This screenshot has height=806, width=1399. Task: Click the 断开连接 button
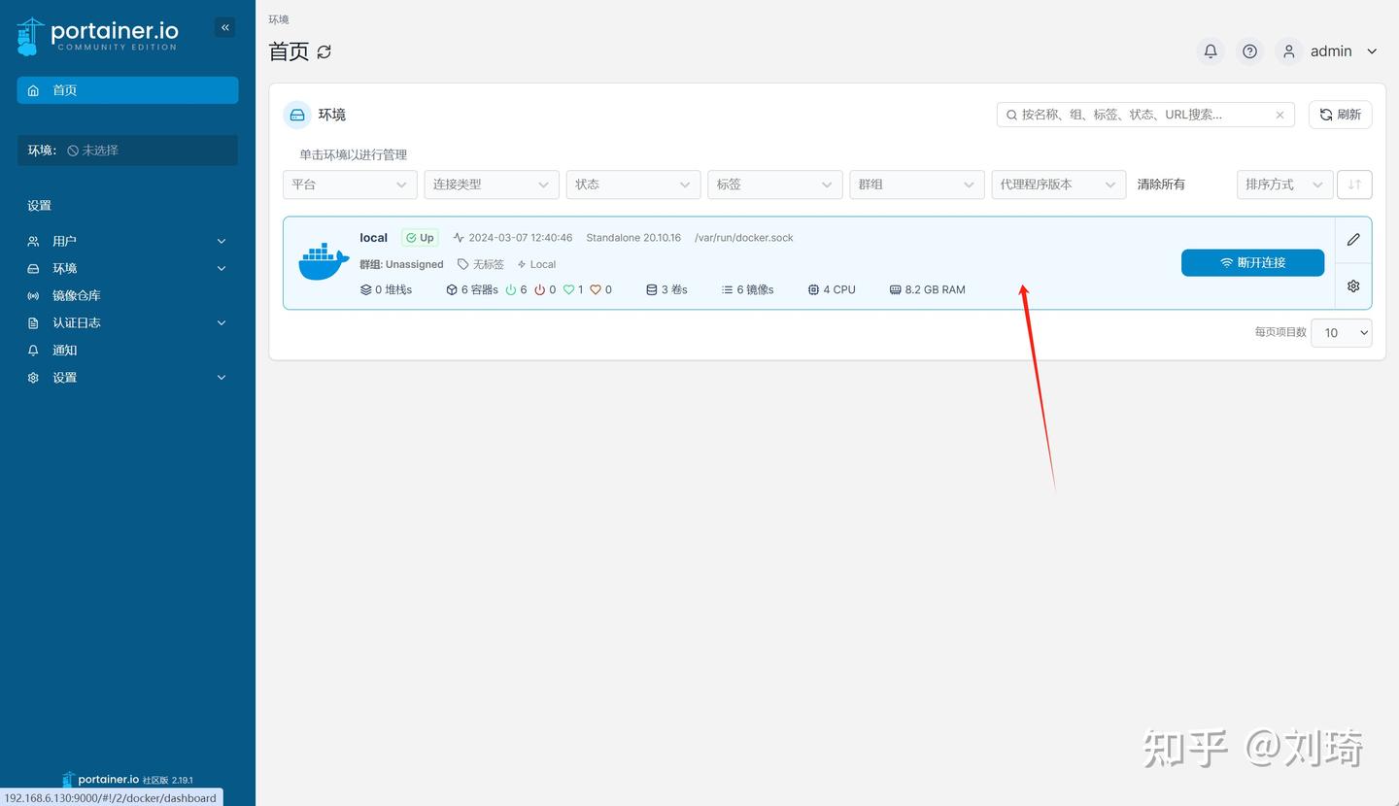(1252, 262)
